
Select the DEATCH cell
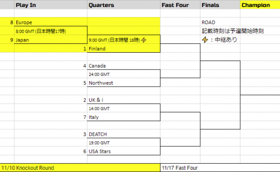[x=124, y=134]
